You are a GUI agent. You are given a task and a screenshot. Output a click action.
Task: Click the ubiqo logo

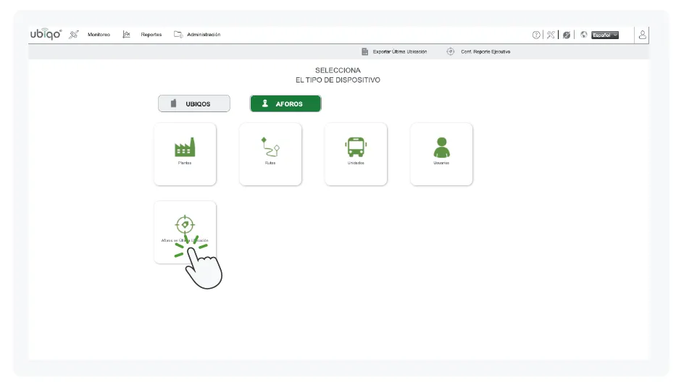(46, 34)
